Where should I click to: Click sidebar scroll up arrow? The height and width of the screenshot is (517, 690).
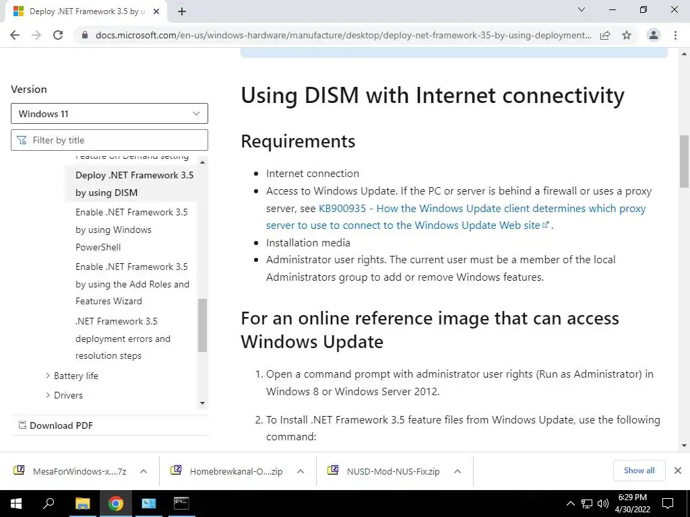[202, 162]
